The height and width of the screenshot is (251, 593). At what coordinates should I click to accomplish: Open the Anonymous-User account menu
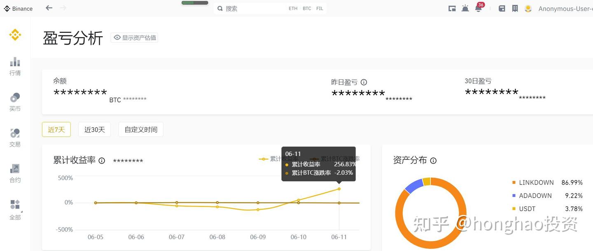click(565, 9)
